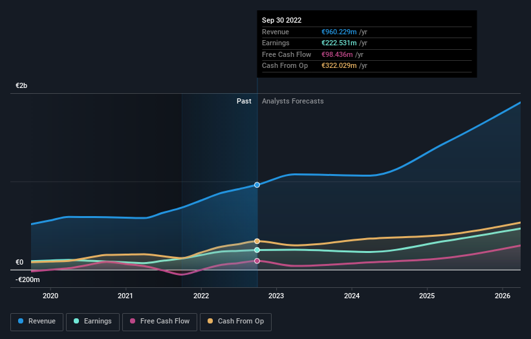Click the -€200m y-axis label

click(x=27, y=279)
